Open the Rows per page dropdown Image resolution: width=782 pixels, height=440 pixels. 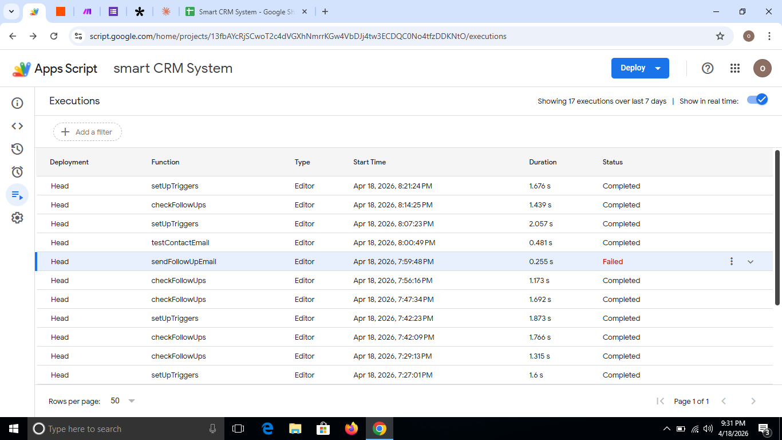click(123, 401)
